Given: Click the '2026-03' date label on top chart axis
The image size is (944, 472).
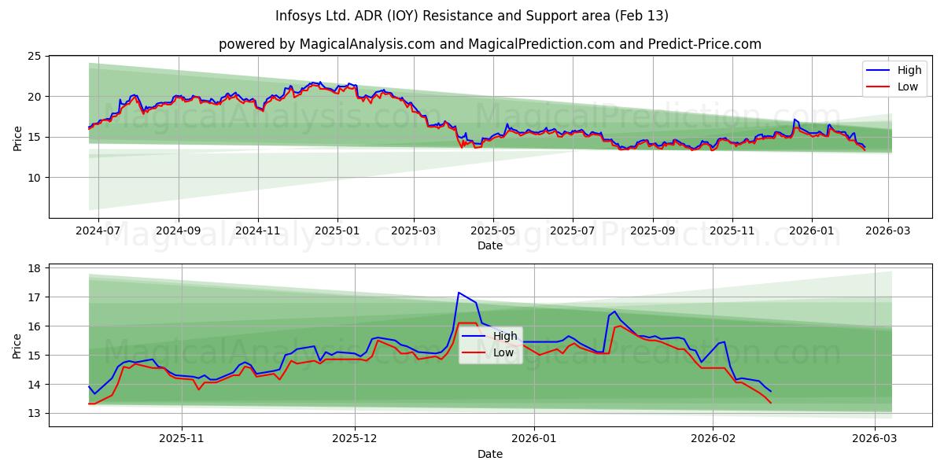Looking at the screenshot, I should (888, 231).
